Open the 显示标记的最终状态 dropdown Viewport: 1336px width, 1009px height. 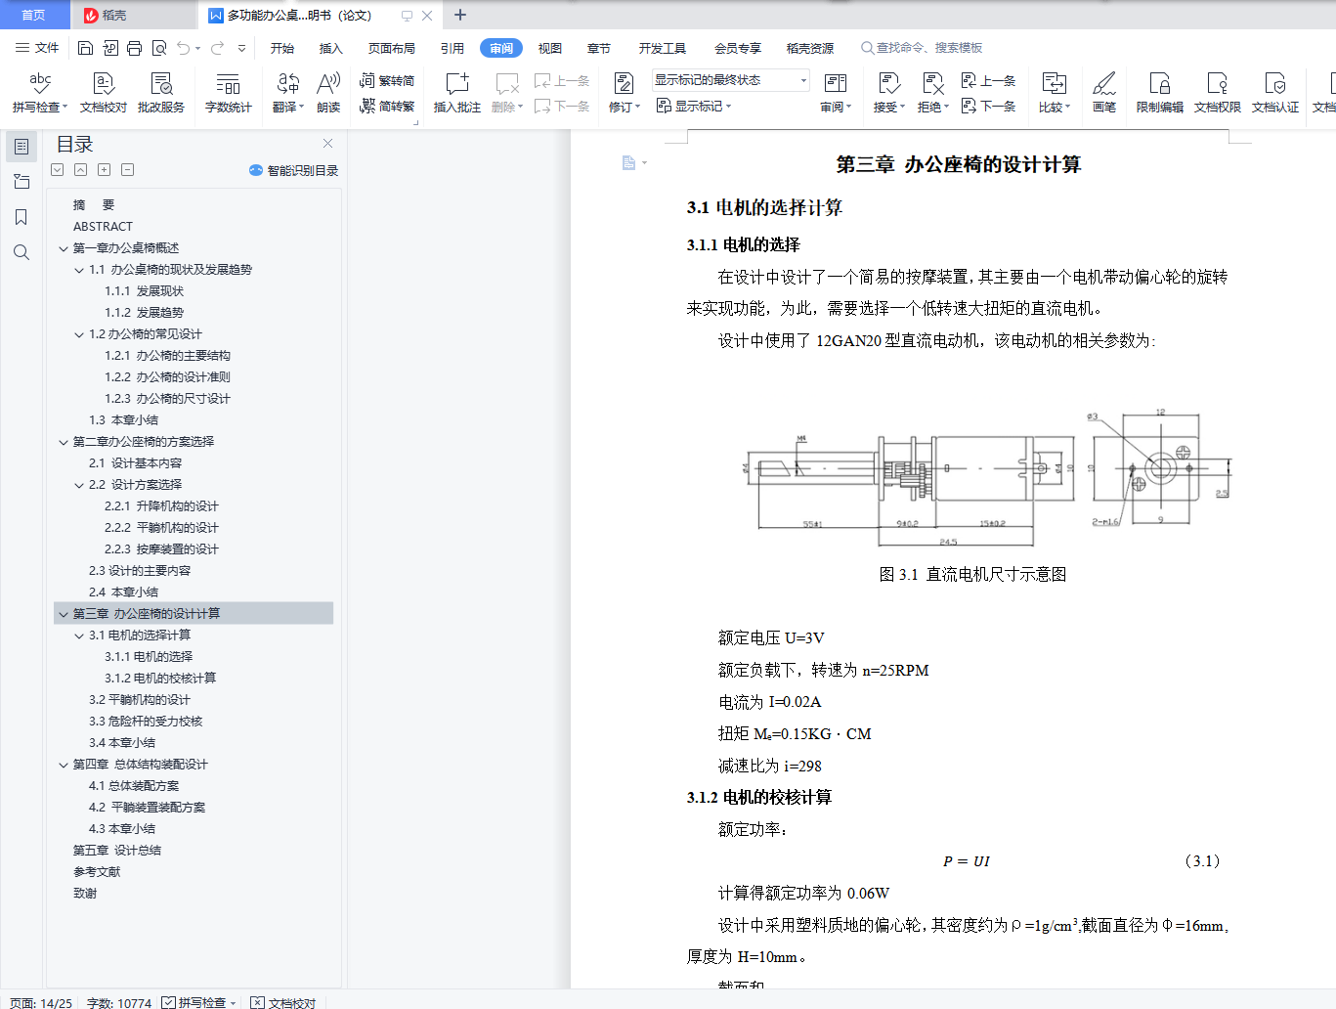731,80
